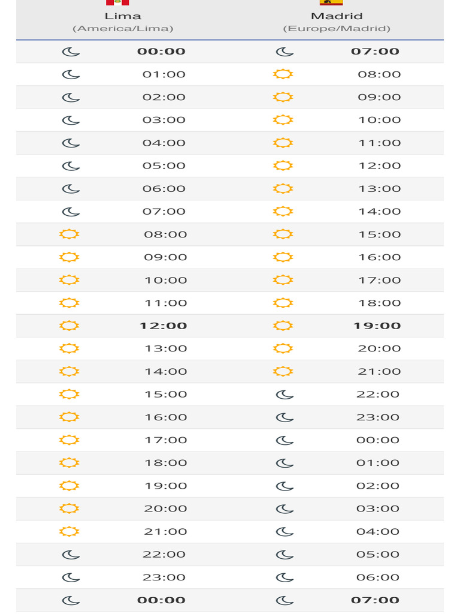The height and width of the screenshot is (614, 460).
Task: Click moon icon beside Lima 01:00
Action: tap(71, 74)
